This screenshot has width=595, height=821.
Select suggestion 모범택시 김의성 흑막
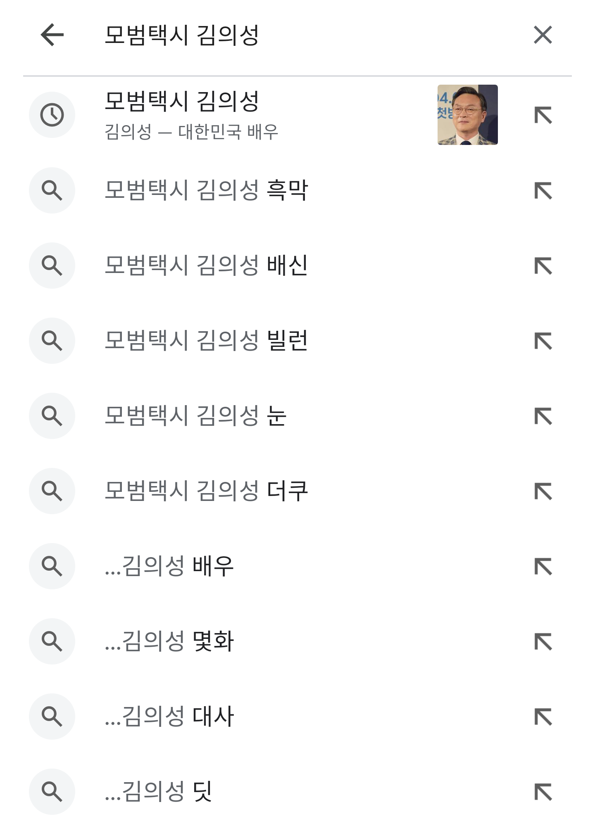click(206, 190)
